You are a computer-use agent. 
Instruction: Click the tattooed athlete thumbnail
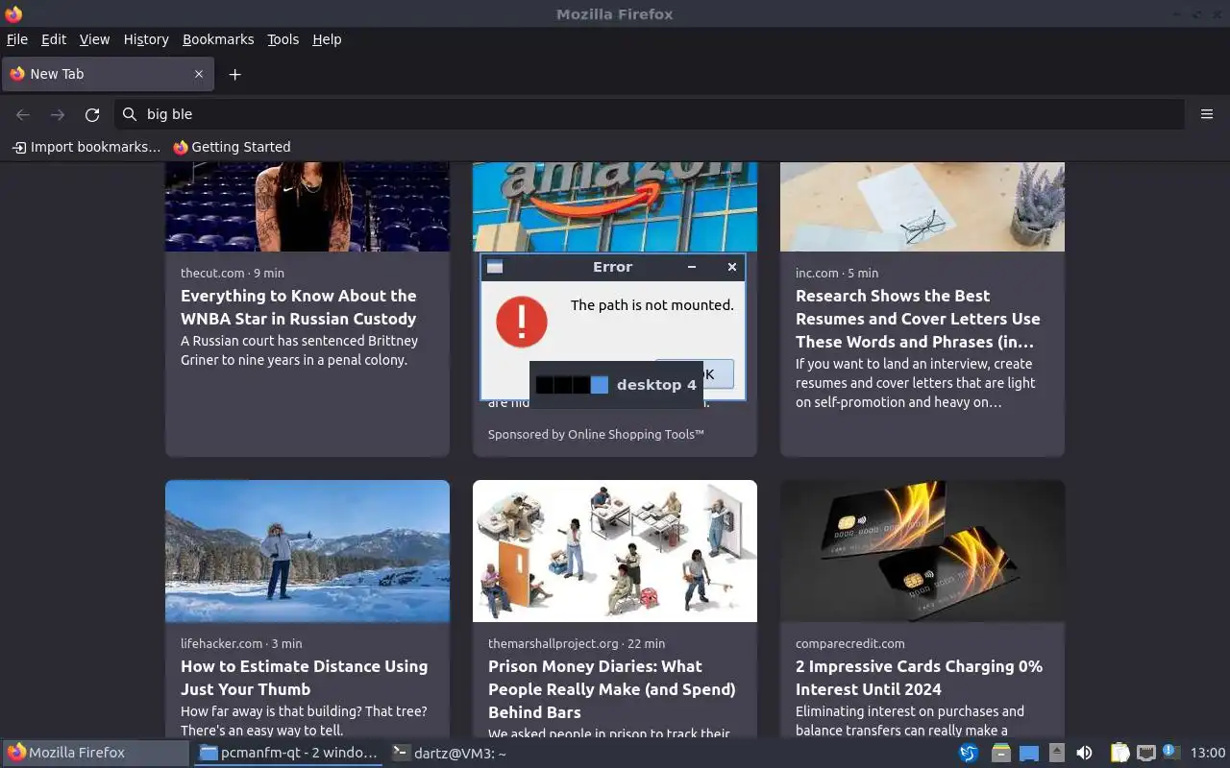pyautogui.click(x=307, y=206)
